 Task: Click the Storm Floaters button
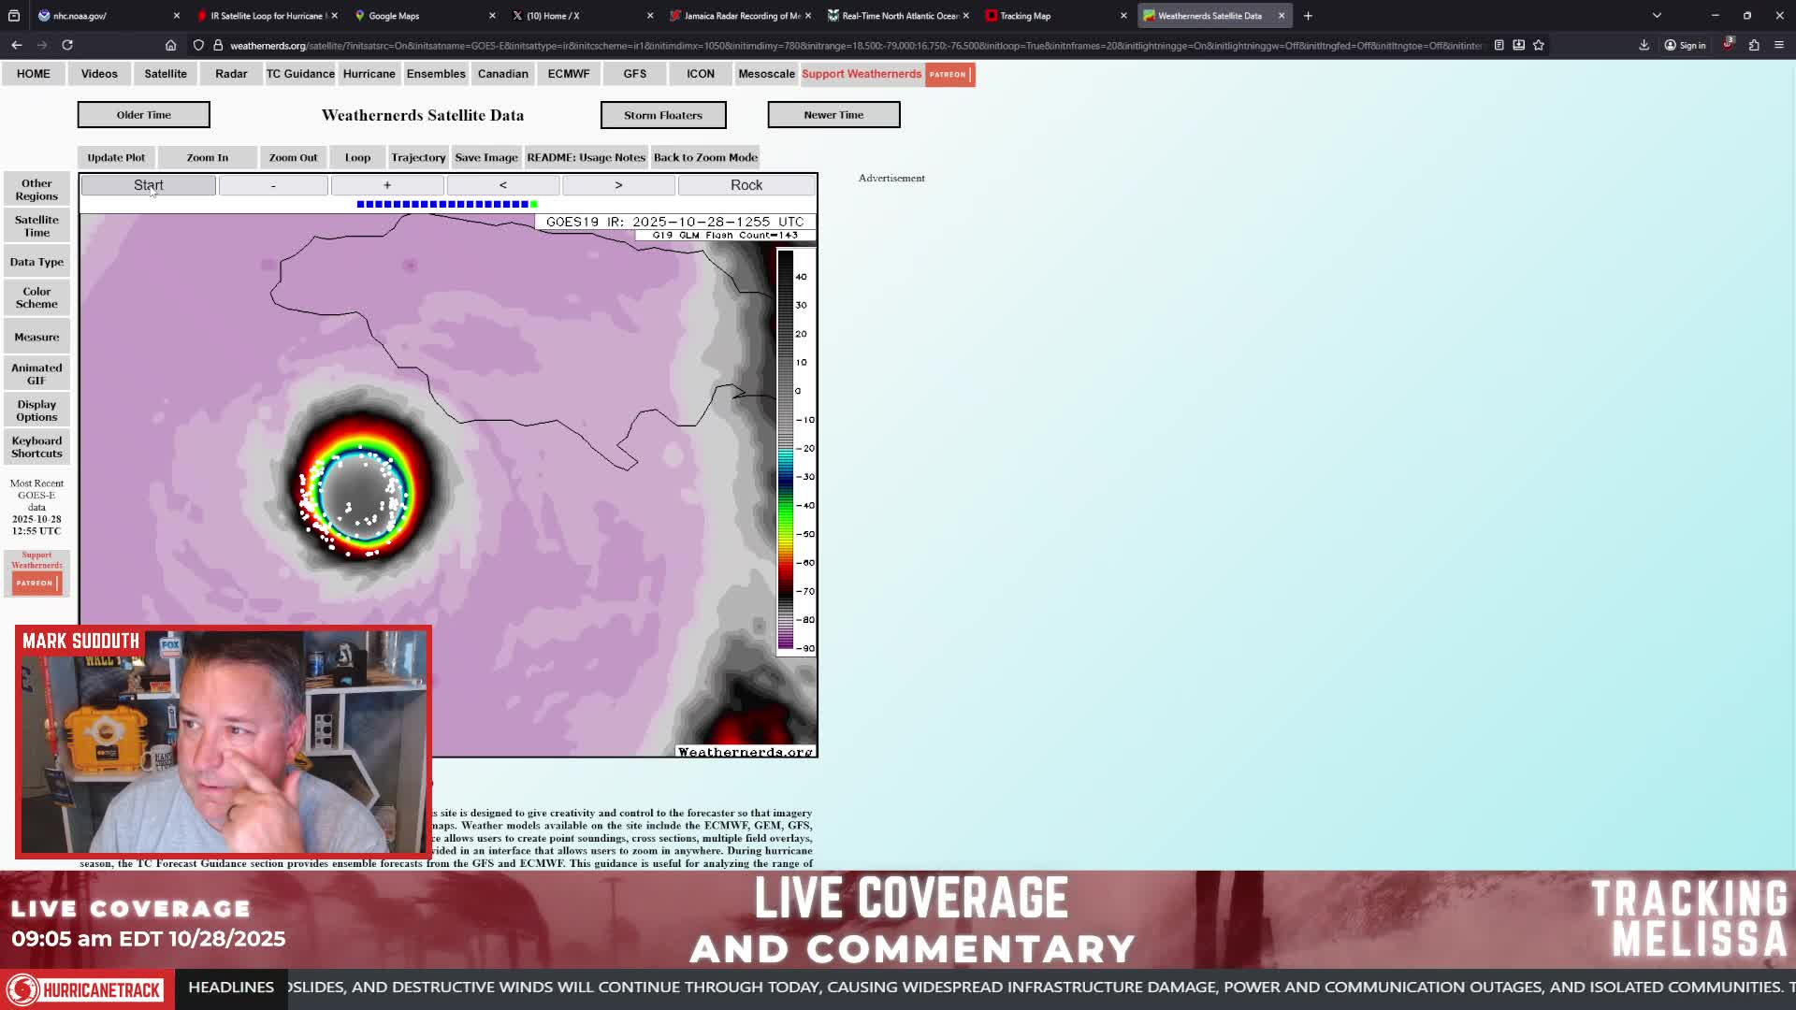pyautogui.click(x=663, y=115)
